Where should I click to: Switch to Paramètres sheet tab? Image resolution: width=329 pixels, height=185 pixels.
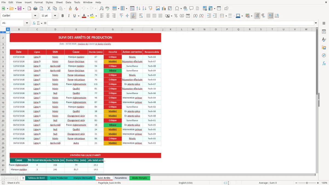click(x=121, y=178)
